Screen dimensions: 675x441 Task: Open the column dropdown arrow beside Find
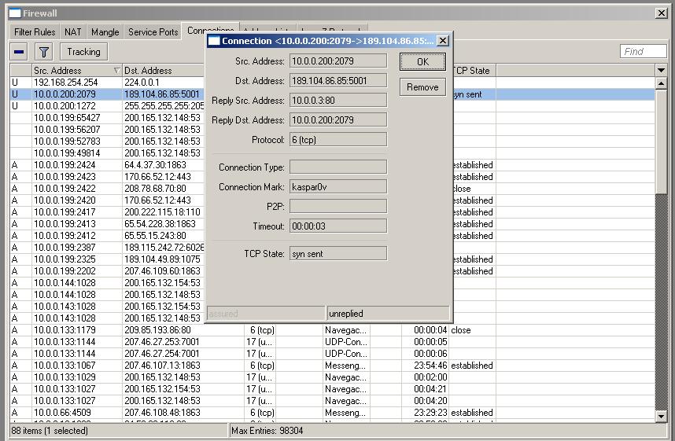tap(661, 70)
